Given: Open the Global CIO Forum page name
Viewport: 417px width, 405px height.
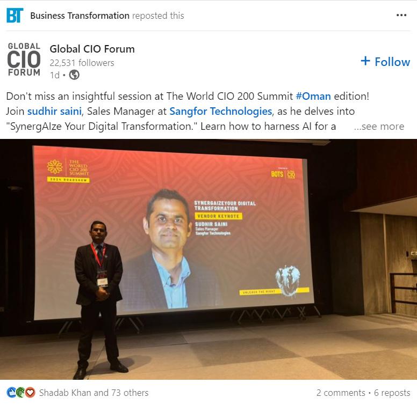Looking at the screenshot, I should (x=92, y=49).
